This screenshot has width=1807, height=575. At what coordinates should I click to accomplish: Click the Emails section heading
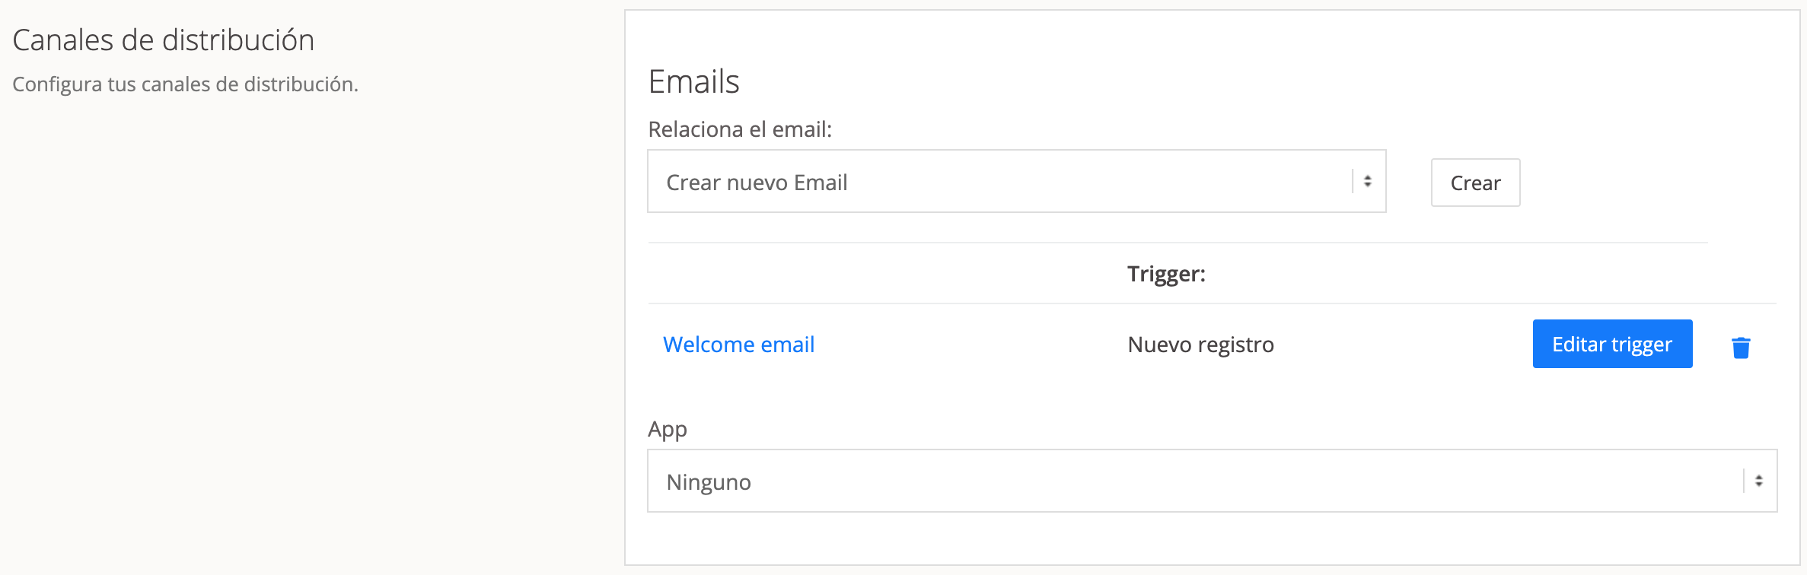click(x=693, y=81)
